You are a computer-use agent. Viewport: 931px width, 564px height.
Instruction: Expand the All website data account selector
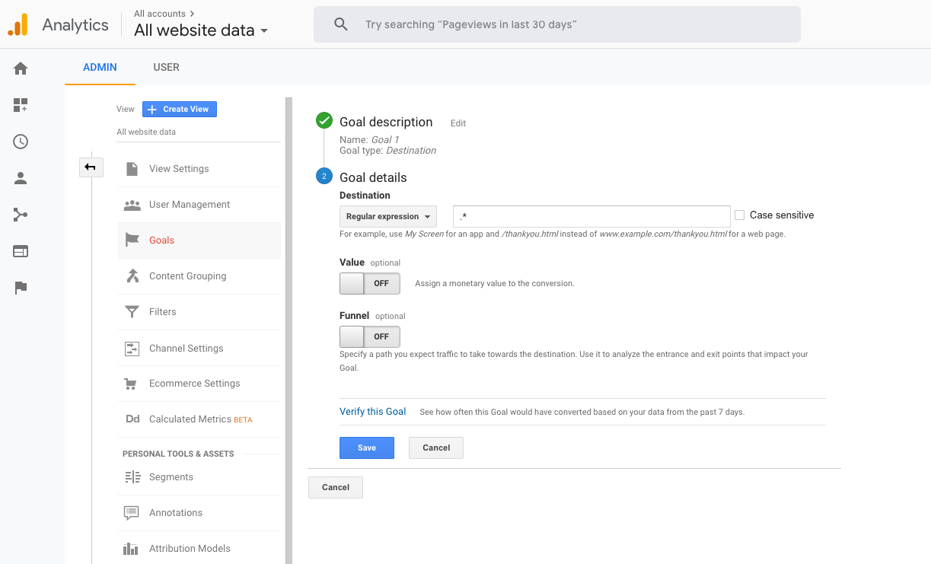(201, 31)
